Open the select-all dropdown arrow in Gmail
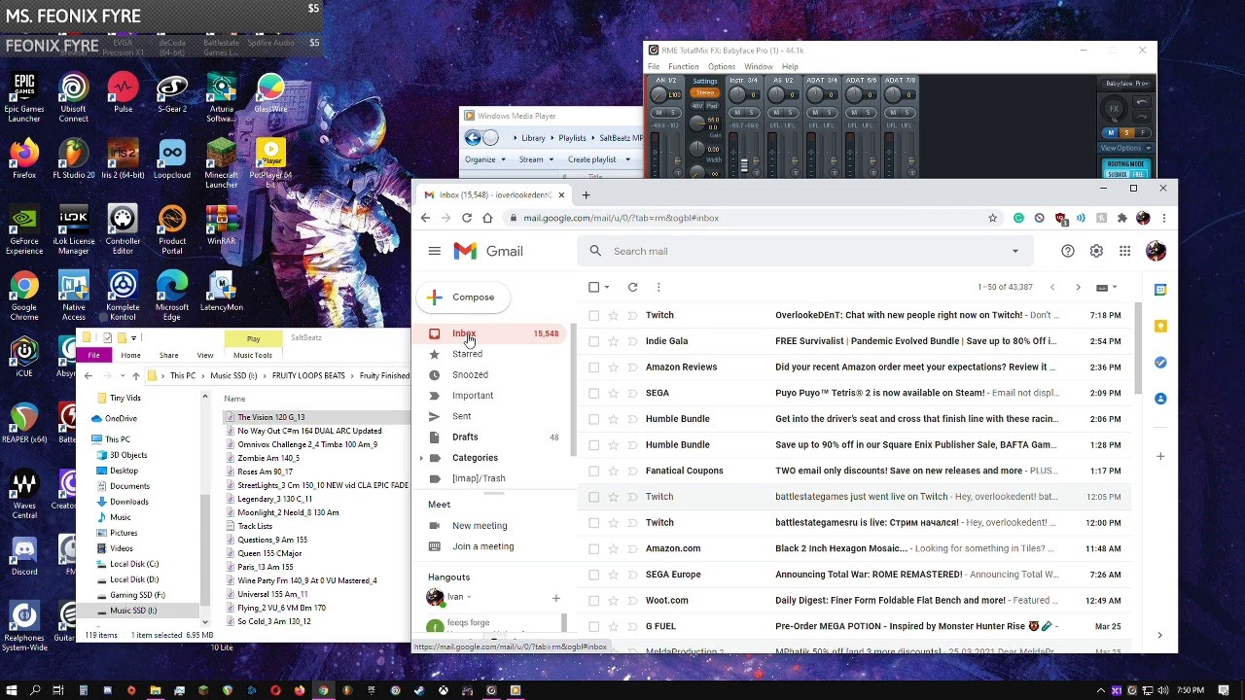The width and height of the screenshot is (1245, 700). pyautogui.click(x=607, y=287)
